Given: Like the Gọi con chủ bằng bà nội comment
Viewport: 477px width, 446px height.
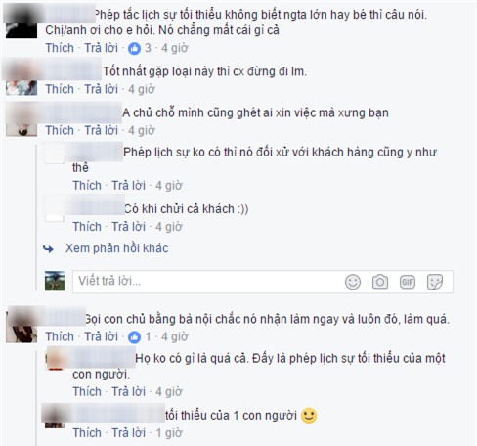Looking at the screenshot, I should pyautogui.click(x=60, y=336).
